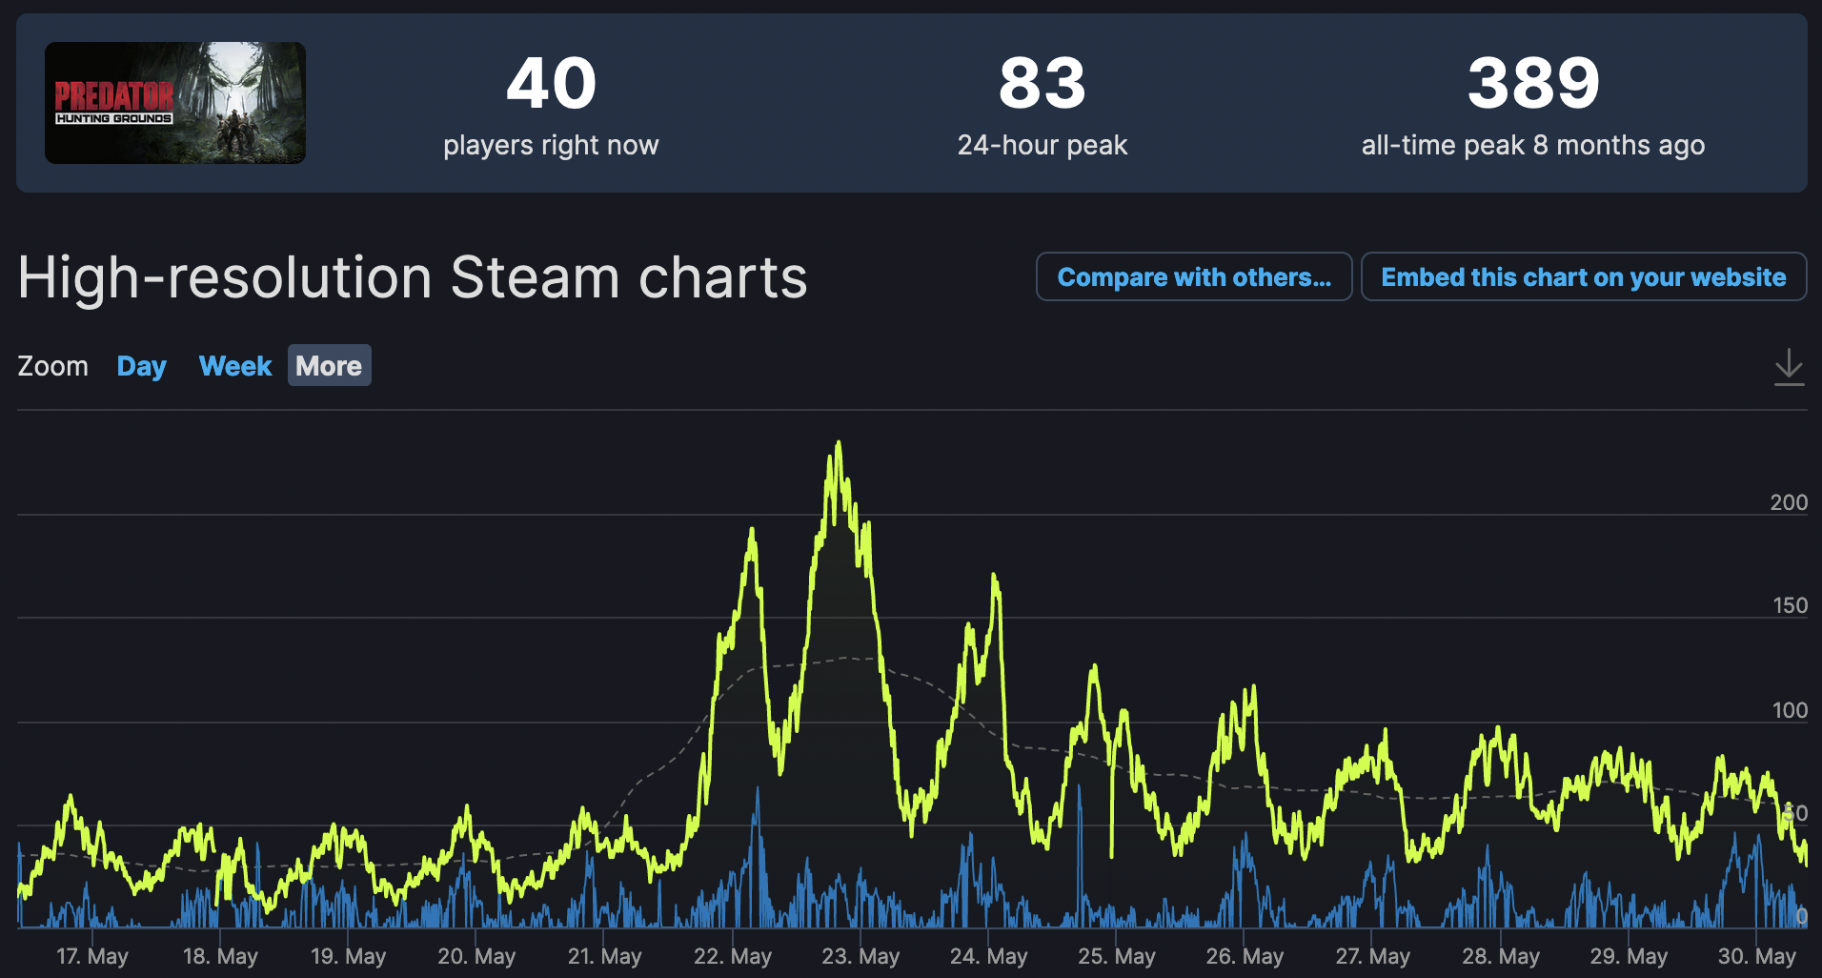The width and height of the screenshot is (1822, 978).
Task: Click the 83 24-hour peak stat
Action: tap(1043, 105)
